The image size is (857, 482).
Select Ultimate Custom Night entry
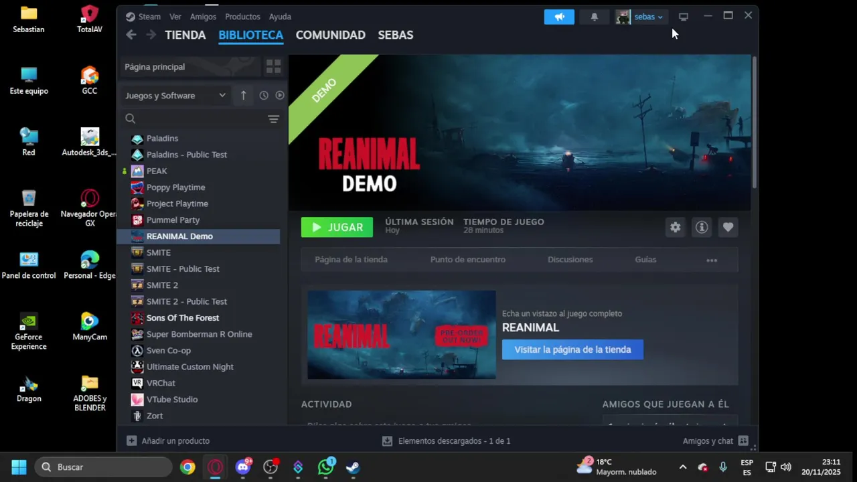(x=198, y=367)
